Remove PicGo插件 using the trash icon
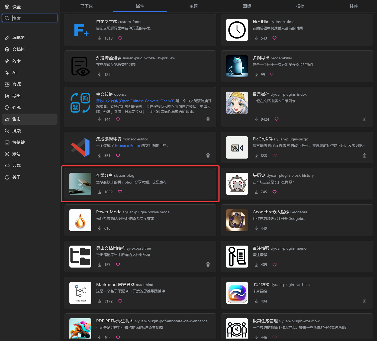The height and width of the screenshot is (341, 377). (x=365, y=156)
